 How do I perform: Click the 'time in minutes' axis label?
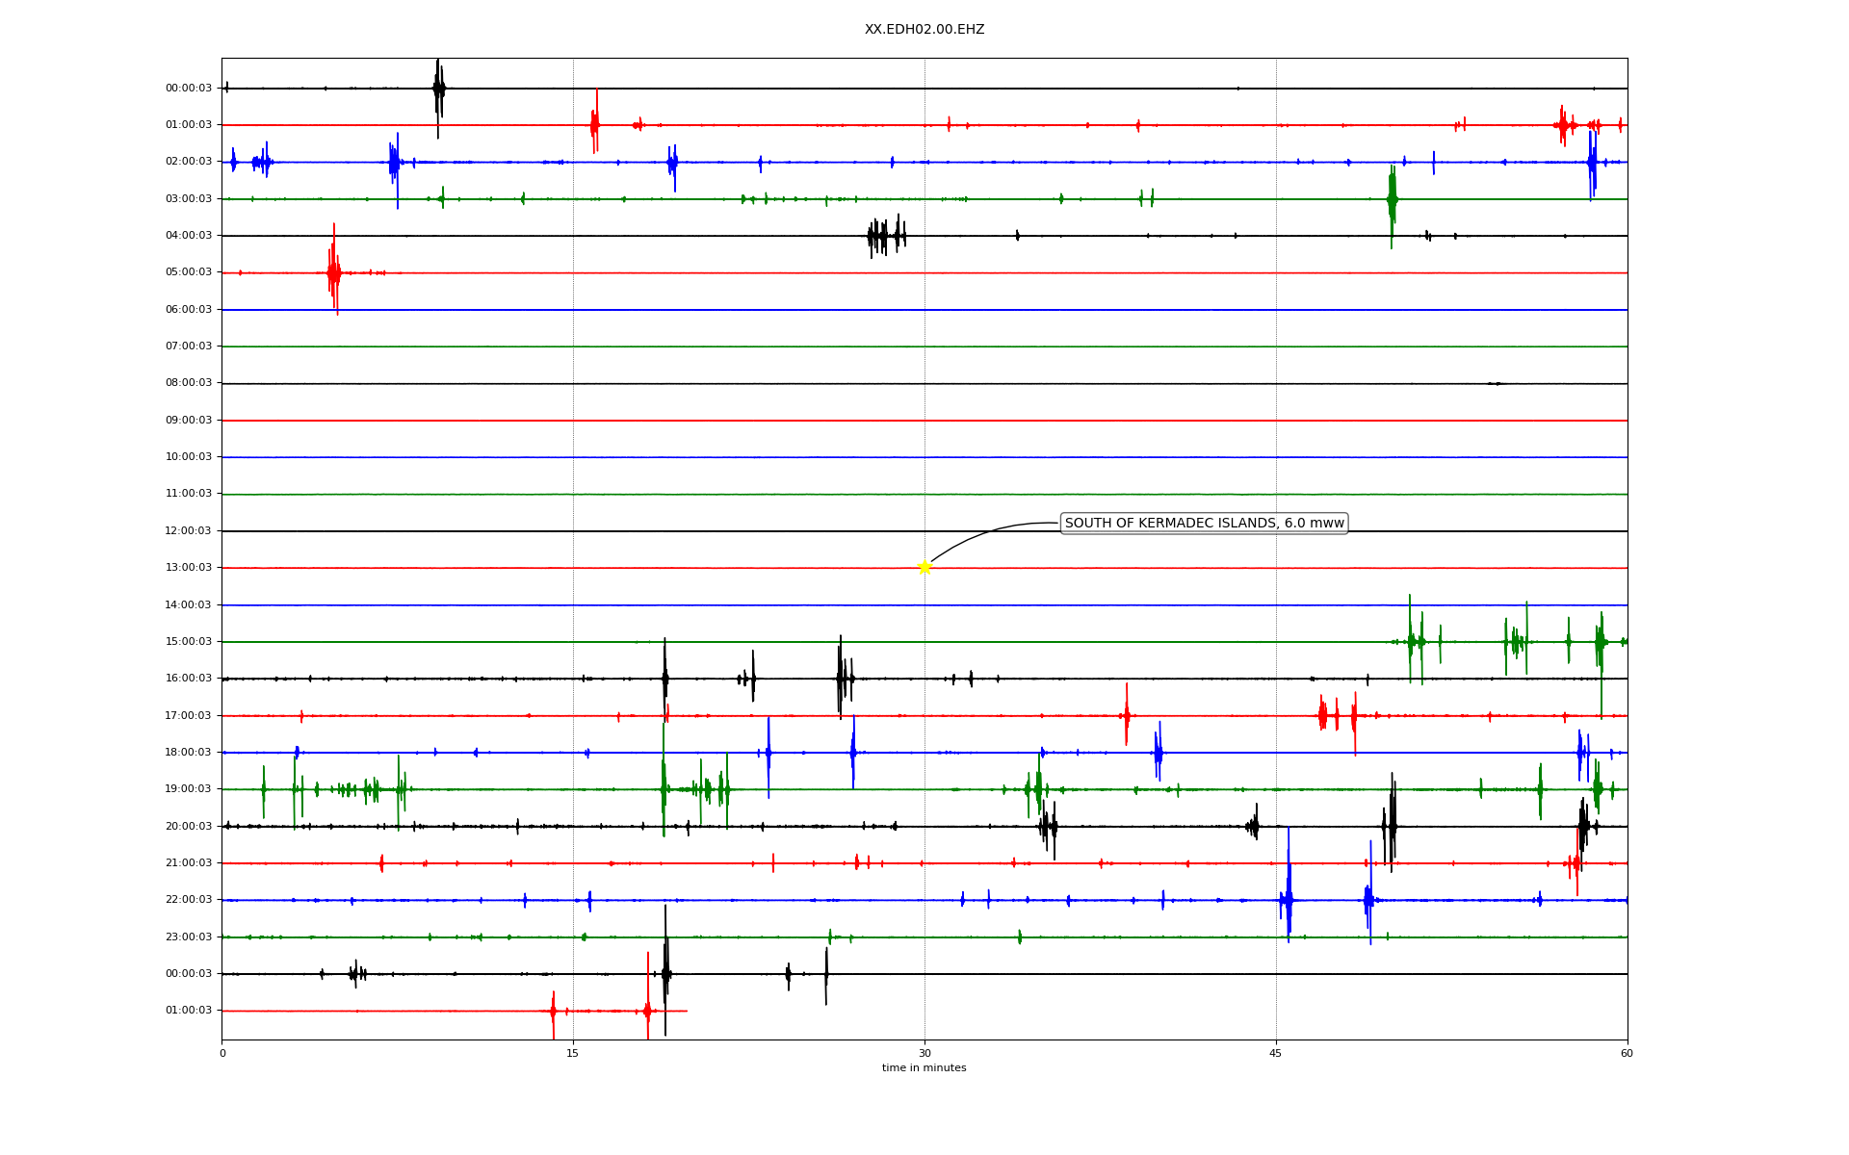tap(924, 1068)
